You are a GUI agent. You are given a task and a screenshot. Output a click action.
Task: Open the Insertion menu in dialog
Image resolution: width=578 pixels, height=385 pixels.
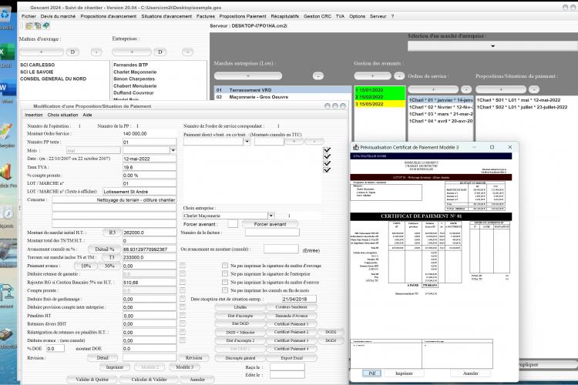coord(34,115)
